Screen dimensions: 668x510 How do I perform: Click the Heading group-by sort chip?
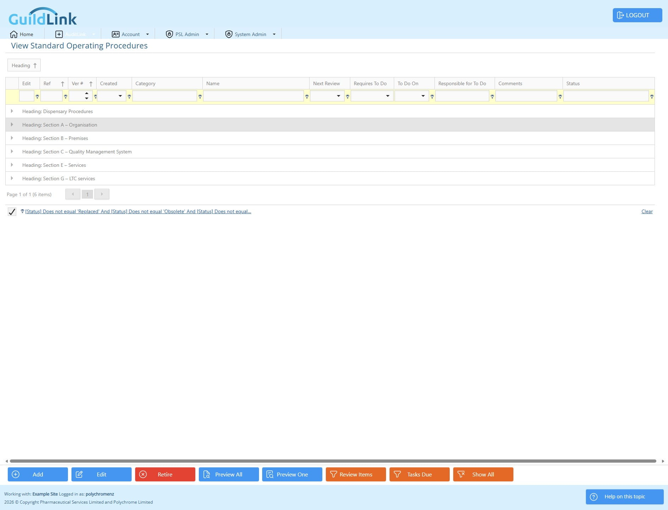[24, 65]
